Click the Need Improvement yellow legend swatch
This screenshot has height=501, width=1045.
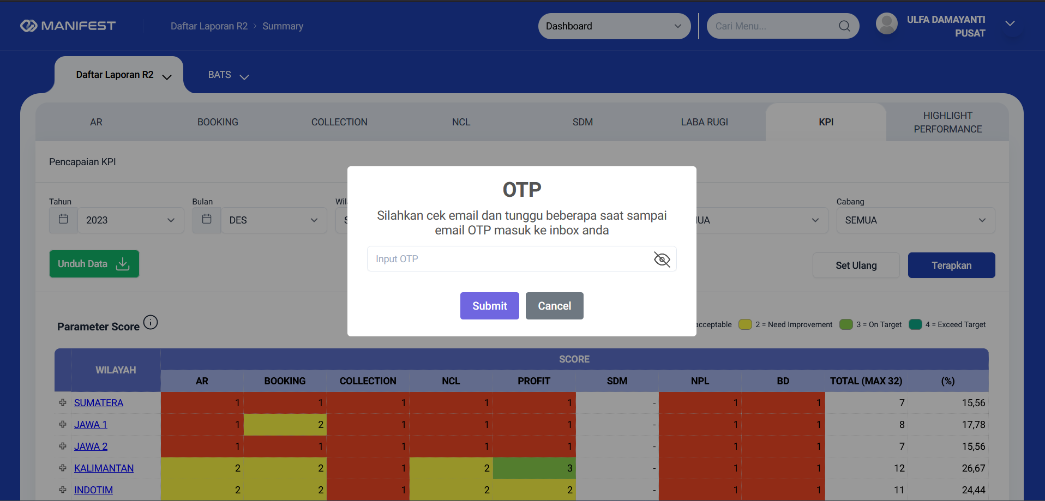pyautogui.click(x=745, y=324)
